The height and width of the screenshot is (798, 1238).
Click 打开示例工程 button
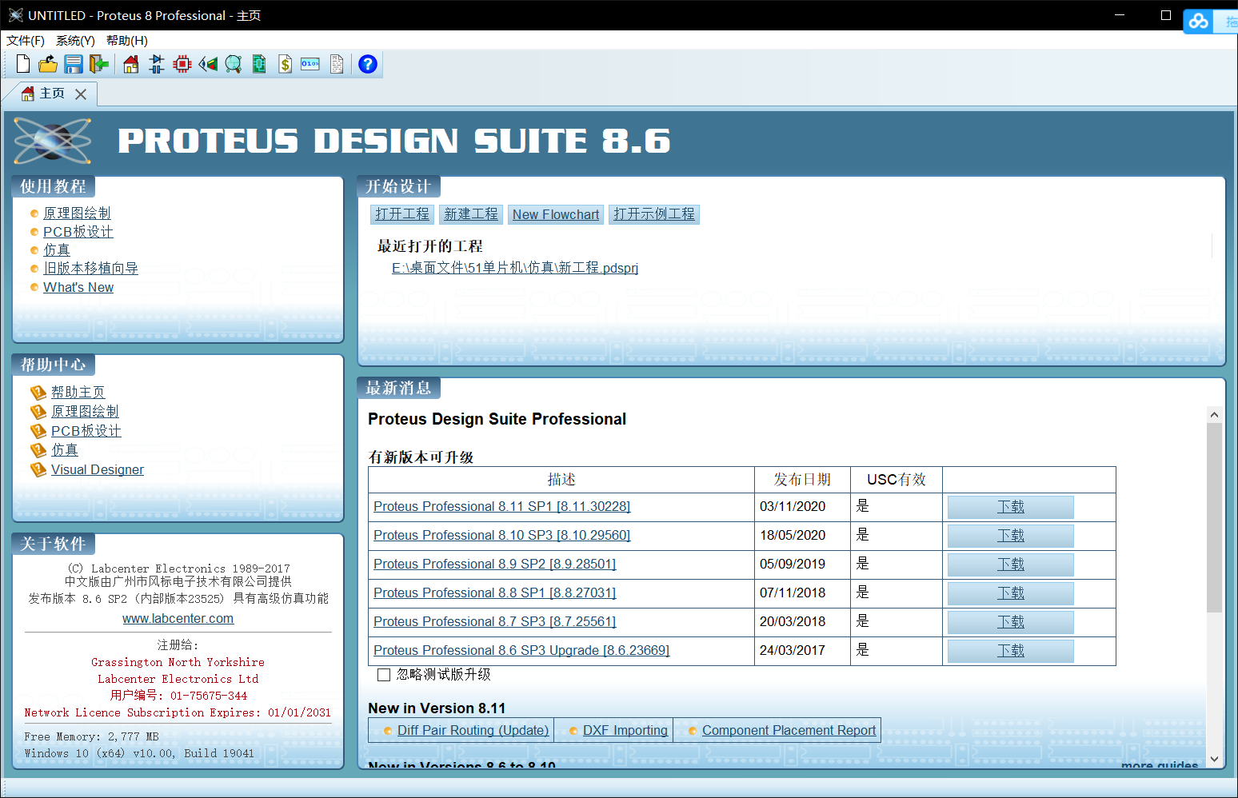pos(654,214)
